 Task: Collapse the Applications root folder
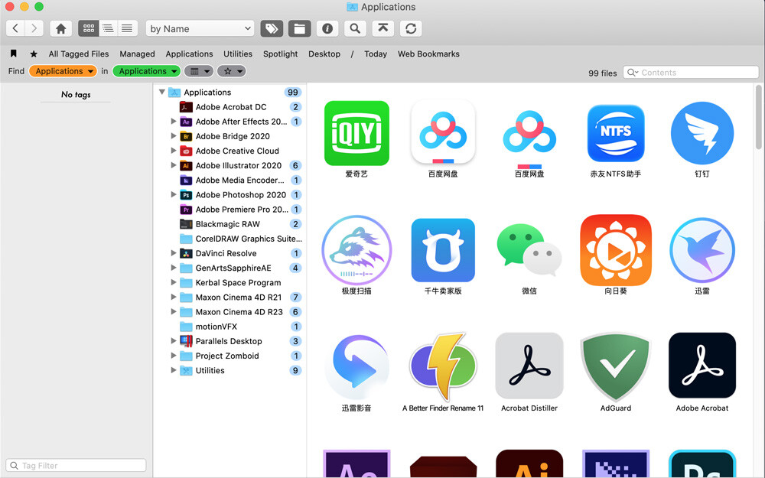click(x=162, y=92)
